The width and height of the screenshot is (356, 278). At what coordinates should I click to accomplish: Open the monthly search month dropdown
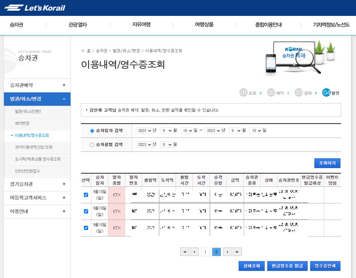[x=167, y=145]
